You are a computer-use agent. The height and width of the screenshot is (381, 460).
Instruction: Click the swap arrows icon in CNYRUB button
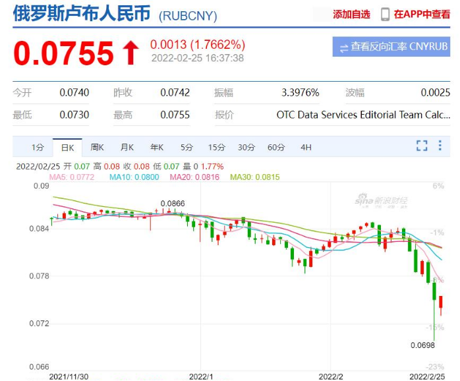343,48
